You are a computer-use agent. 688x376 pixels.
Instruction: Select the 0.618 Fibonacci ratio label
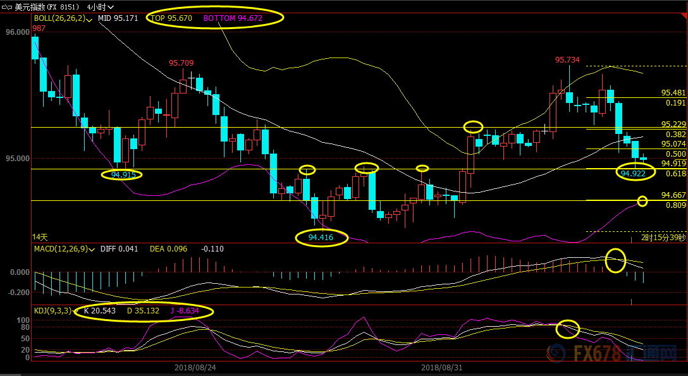pyautogui.click(x=676, y=174)
